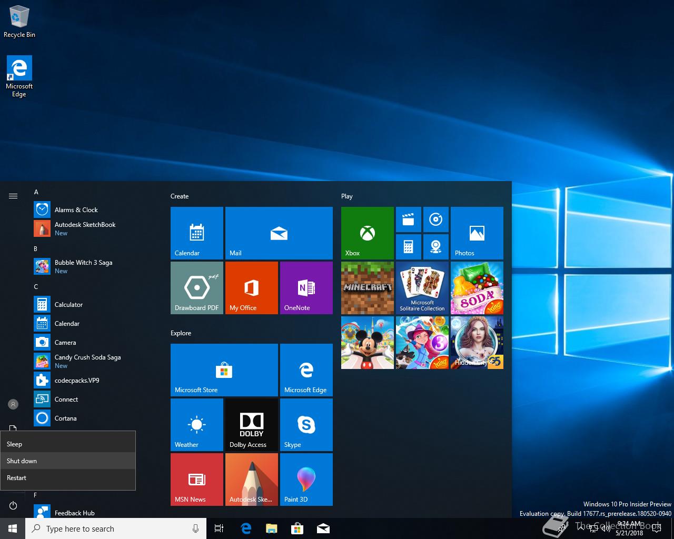
Task: Open the Photos tile
Action: pos(477,233)
